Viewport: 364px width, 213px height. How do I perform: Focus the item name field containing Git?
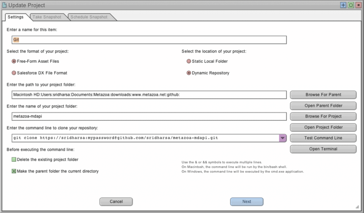(149, 40)
